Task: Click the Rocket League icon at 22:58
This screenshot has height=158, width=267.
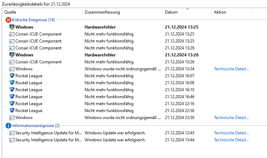Action: pos(12,111)
